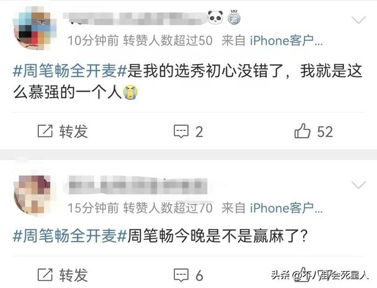Viewport: 377px width, 288px height.
Task: Open first poster's avatar profile
Action: pos(35,28)
